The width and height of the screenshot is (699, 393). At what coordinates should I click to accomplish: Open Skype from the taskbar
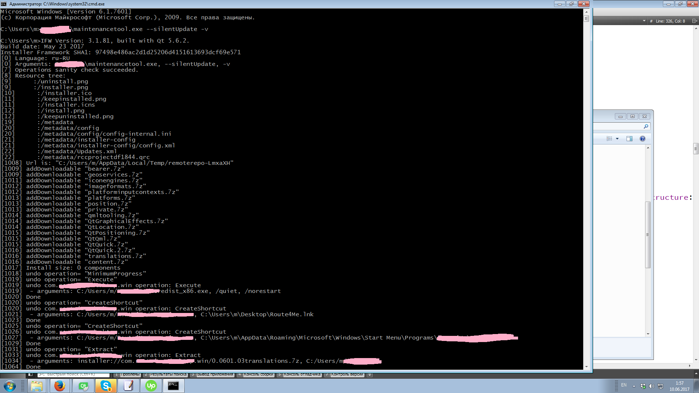click(106, 386)
